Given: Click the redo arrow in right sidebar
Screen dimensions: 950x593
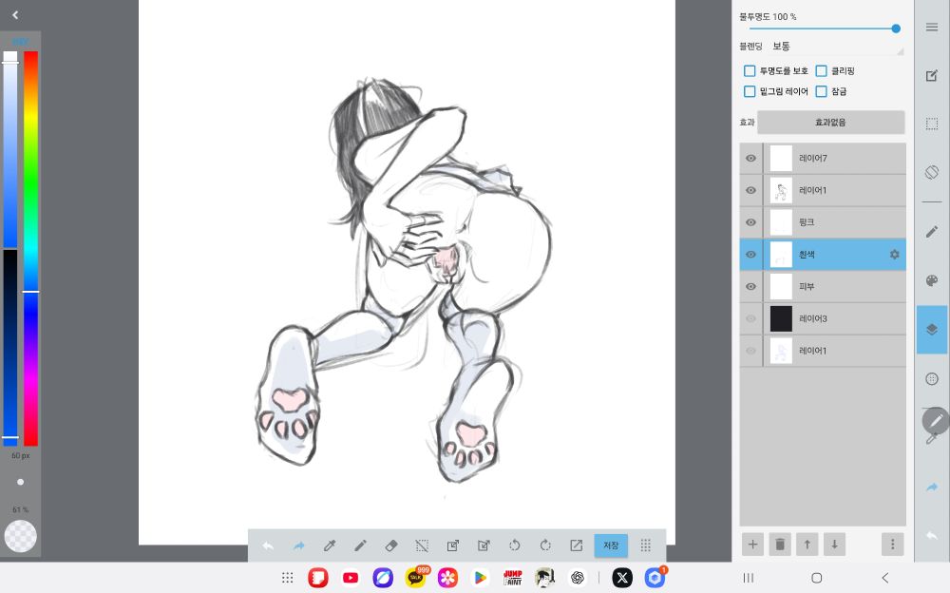Looking at the screenshot, I should coord(932,487).
